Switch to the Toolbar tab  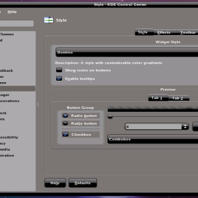point(188,33)
